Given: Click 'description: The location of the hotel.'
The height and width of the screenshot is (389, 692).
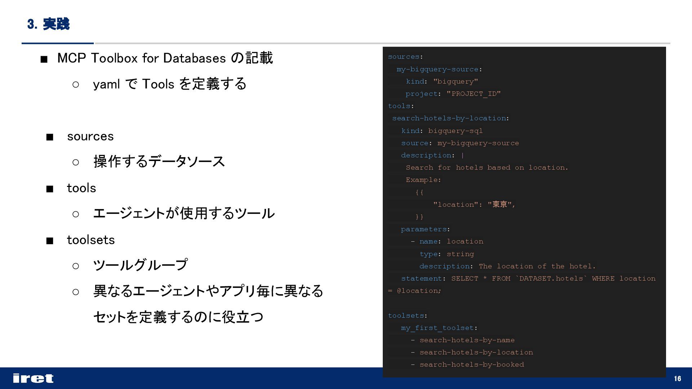Looking at the screenshot, I should [x=507, y=266].
